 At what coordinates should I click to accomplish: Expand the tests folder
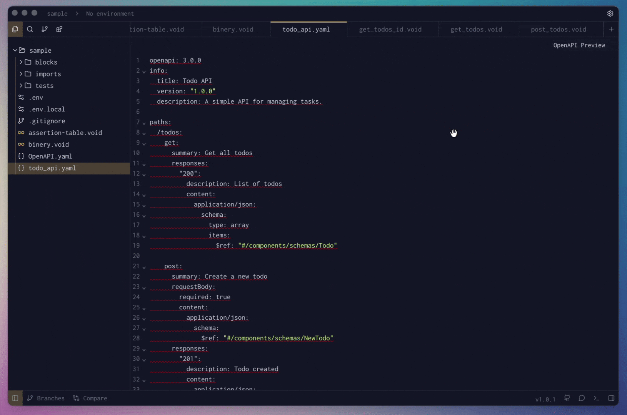21,86
